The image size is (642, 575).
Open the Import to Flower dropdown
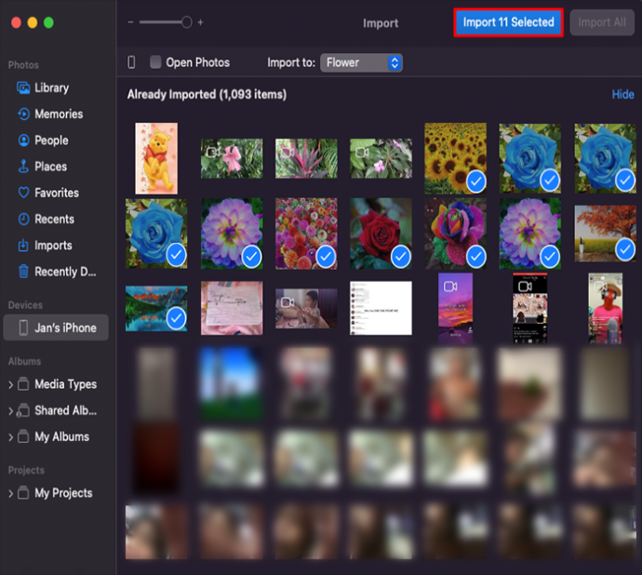click(x=361, y=62)
